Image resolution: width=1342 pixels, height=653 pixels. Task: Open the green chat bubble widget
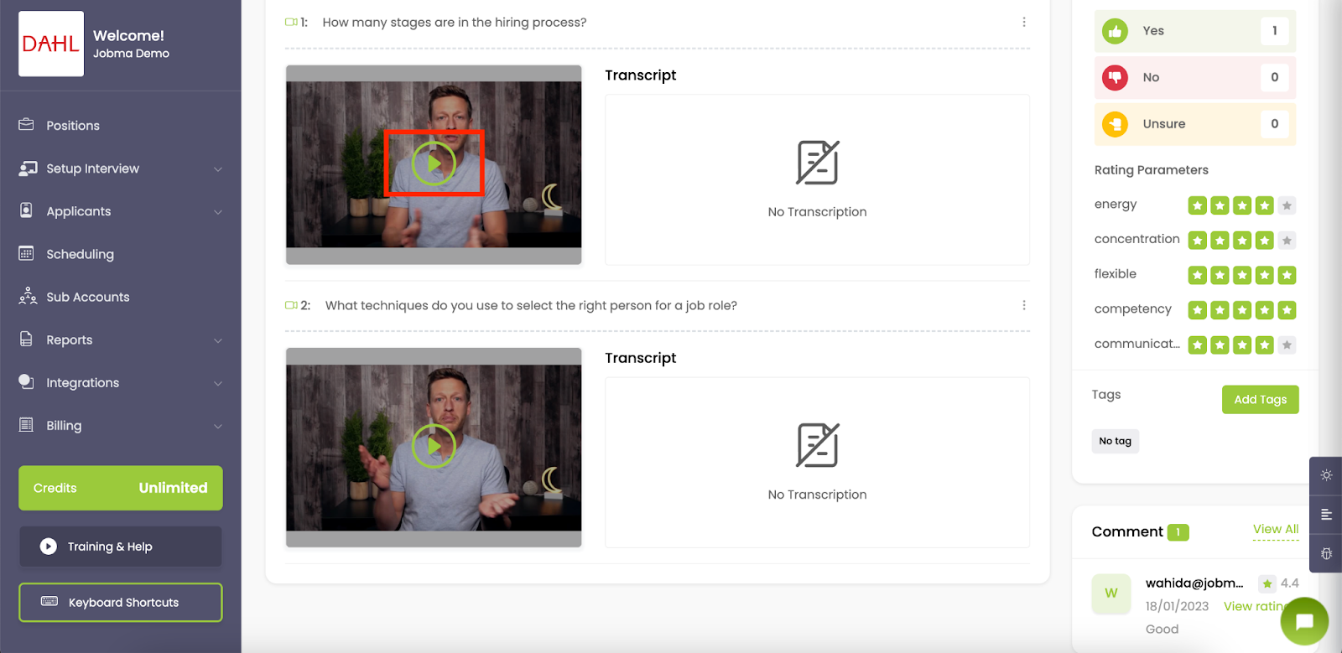pos(1304,621)
